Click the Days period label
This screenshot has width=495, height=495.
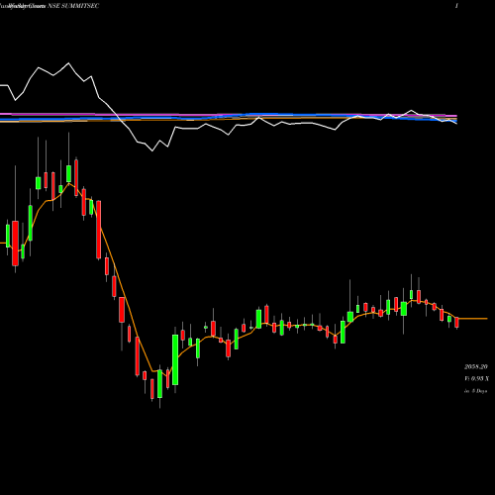475,391
